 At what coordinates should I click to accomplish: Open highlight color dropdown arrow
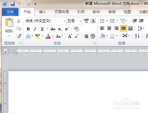click(x=42, y=36)
